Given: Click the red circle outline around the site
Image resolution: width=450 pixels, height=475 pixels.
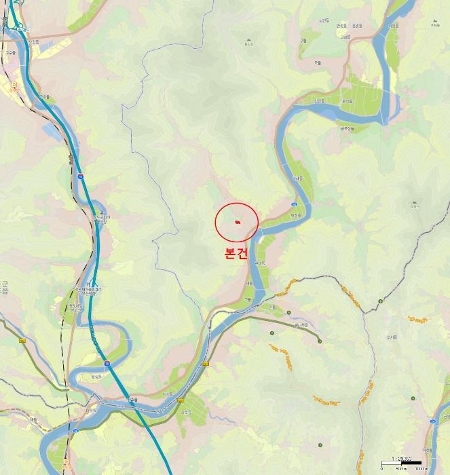Looking at the screenshot, I should [x=237, y=223].
